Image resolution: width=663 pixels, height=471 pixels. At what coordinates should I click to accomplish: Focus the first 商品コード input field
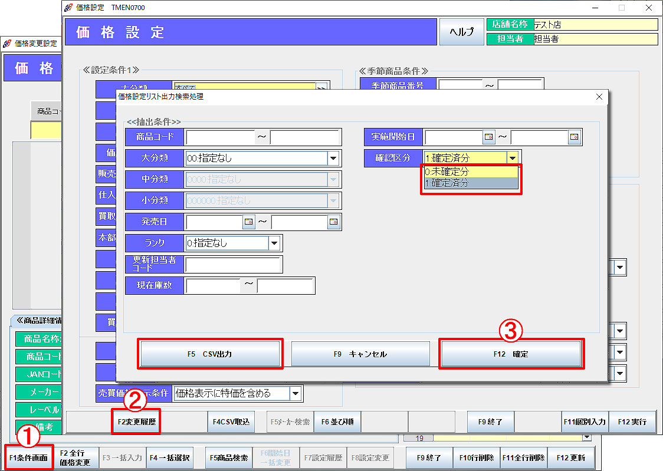[219, 137]
